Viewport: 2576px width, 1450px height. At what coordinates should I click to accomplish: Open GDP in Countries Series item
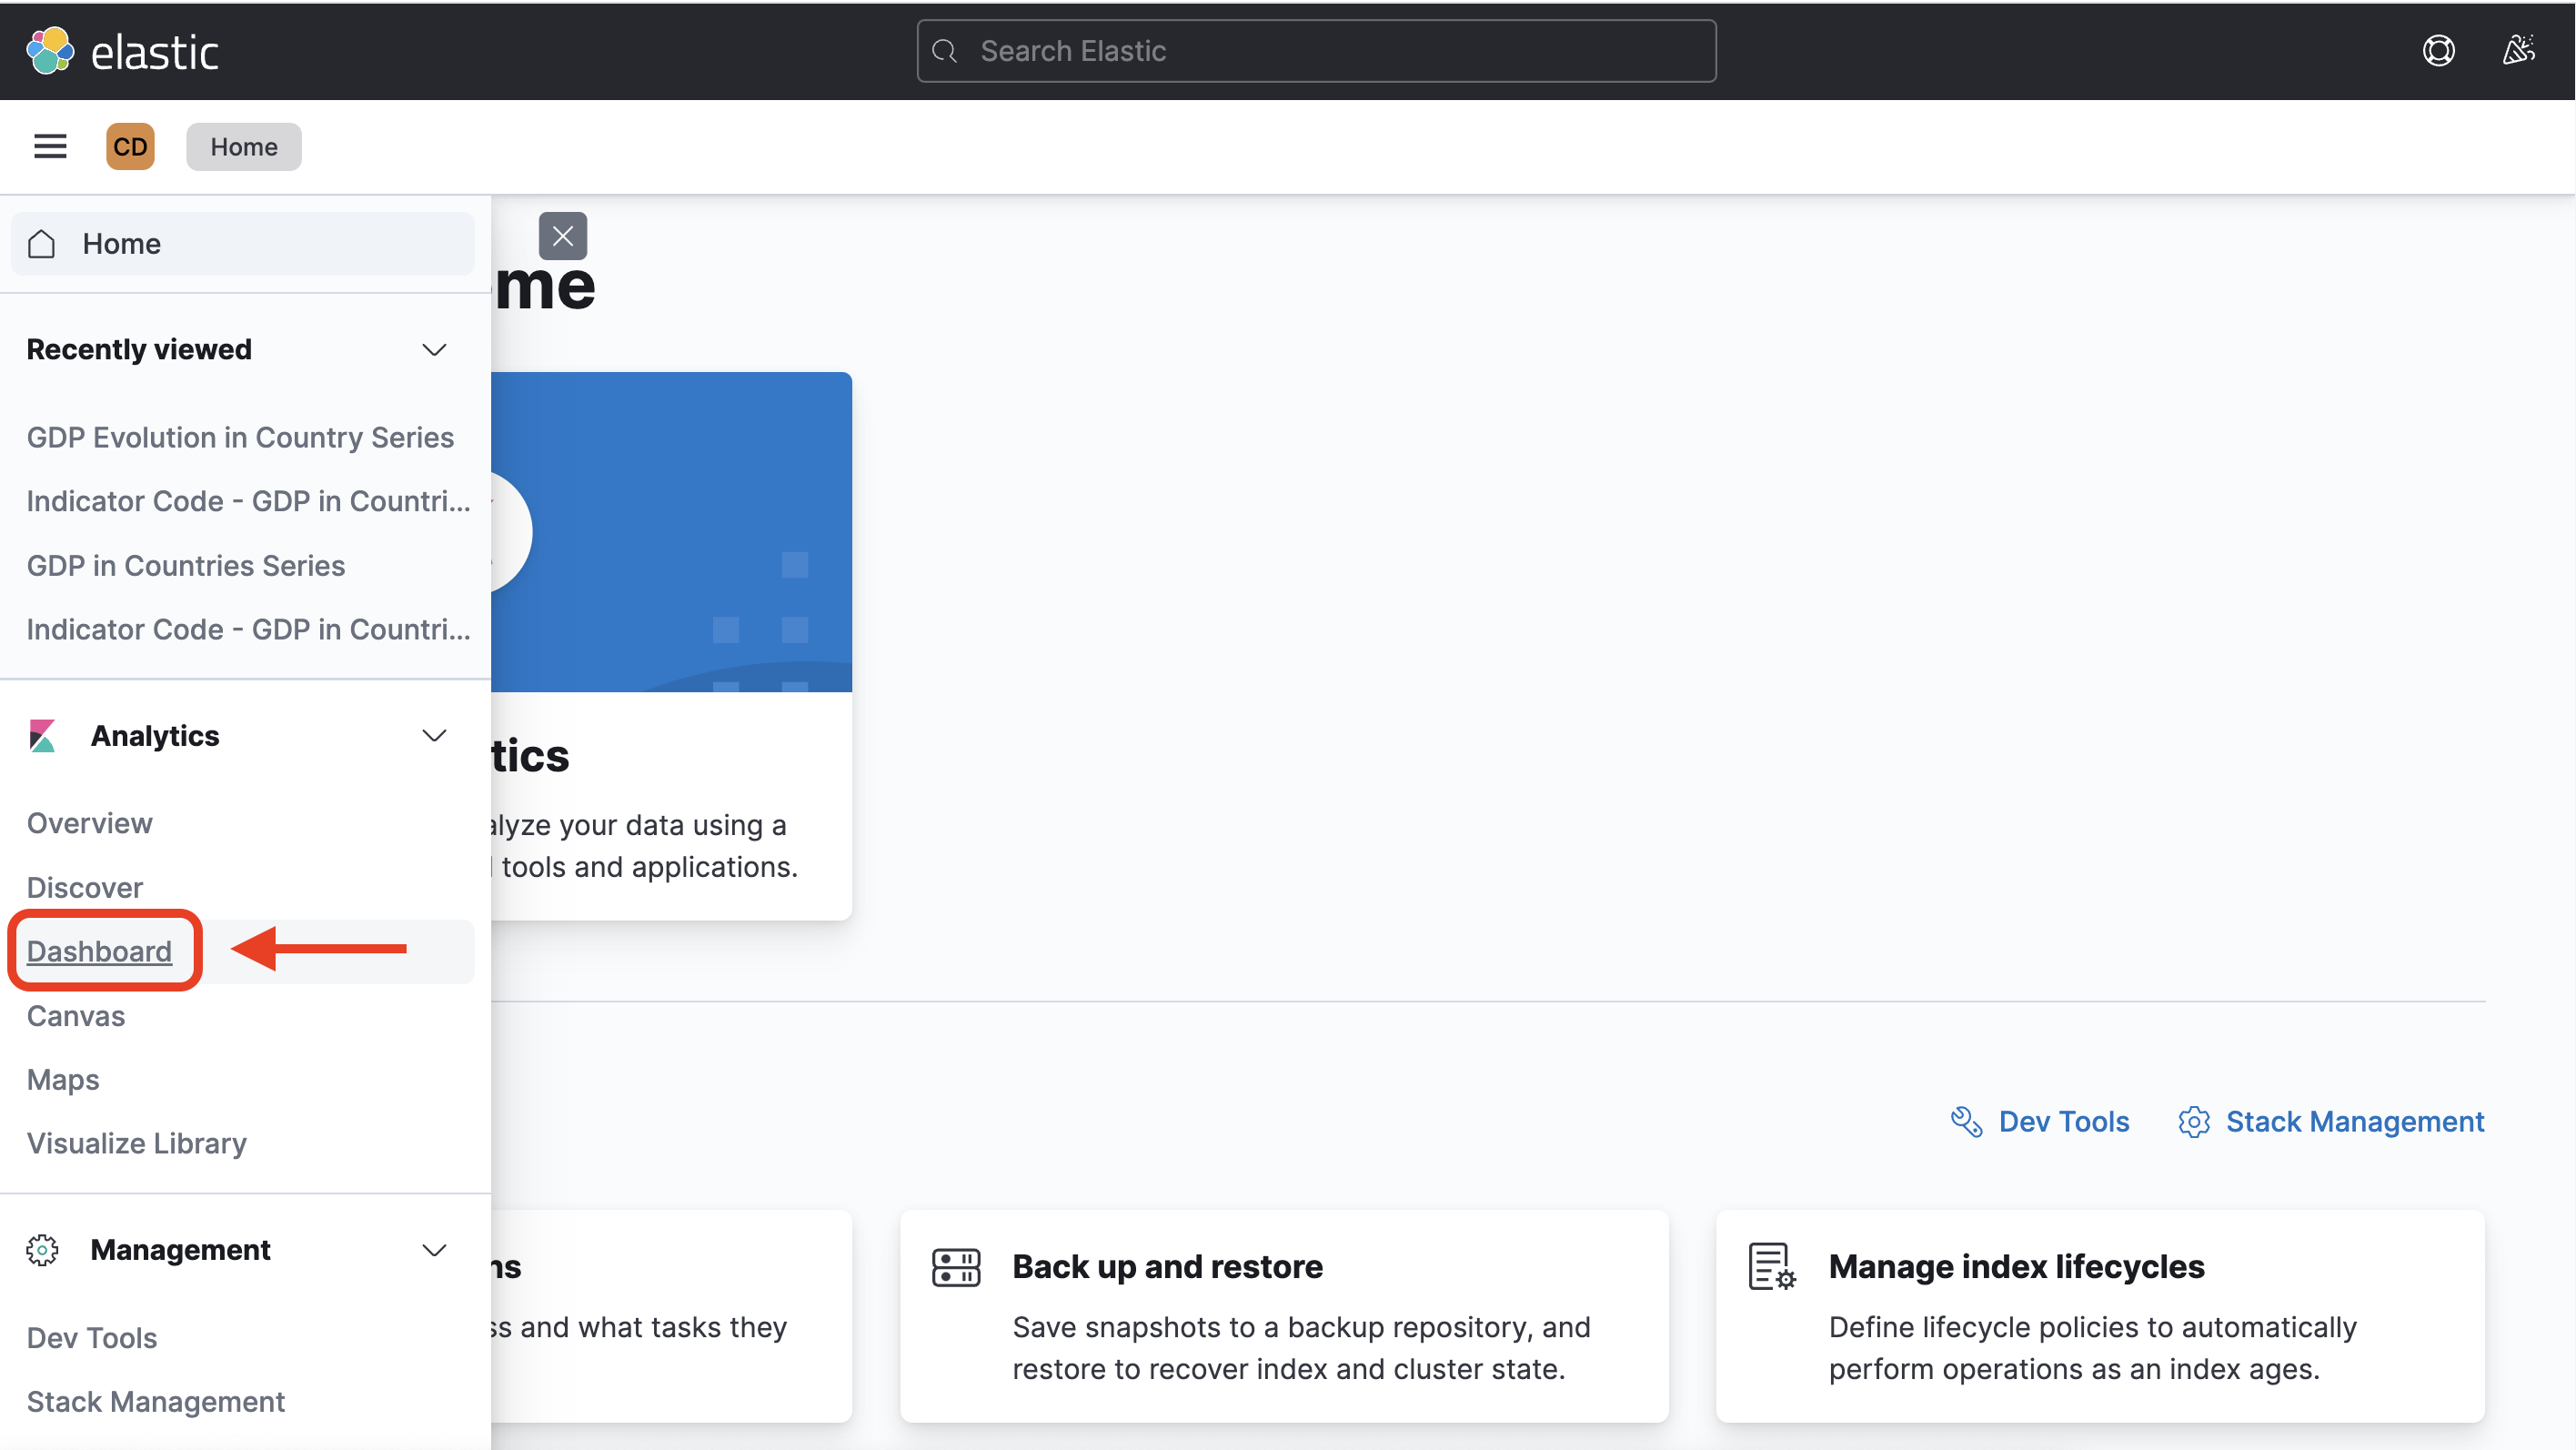pos(186,565)
